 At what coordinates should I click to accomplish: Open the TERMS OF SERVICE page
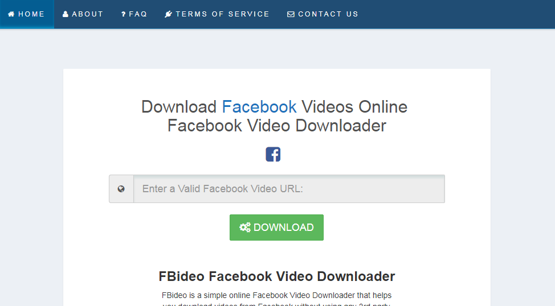pyautogui.click(x=217, y=14)
